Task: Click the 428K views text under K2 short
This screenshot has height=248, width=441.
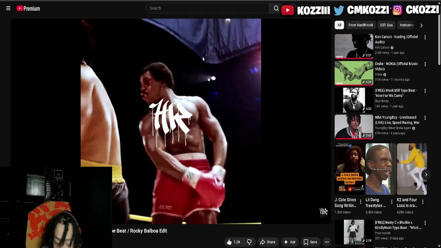Action: [405, 212]
